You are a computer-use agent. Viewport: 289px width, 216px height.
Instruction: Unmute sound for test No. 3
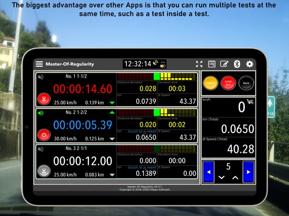40,149
